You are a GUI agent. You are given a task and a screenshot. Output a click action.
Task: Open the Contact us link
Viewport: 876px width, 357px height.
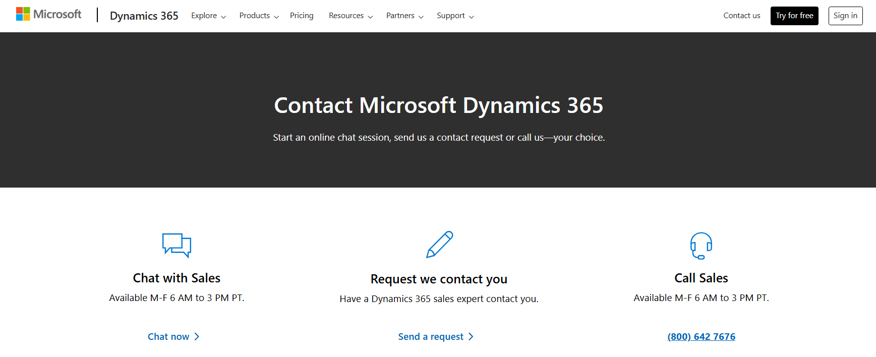(741, 16)
